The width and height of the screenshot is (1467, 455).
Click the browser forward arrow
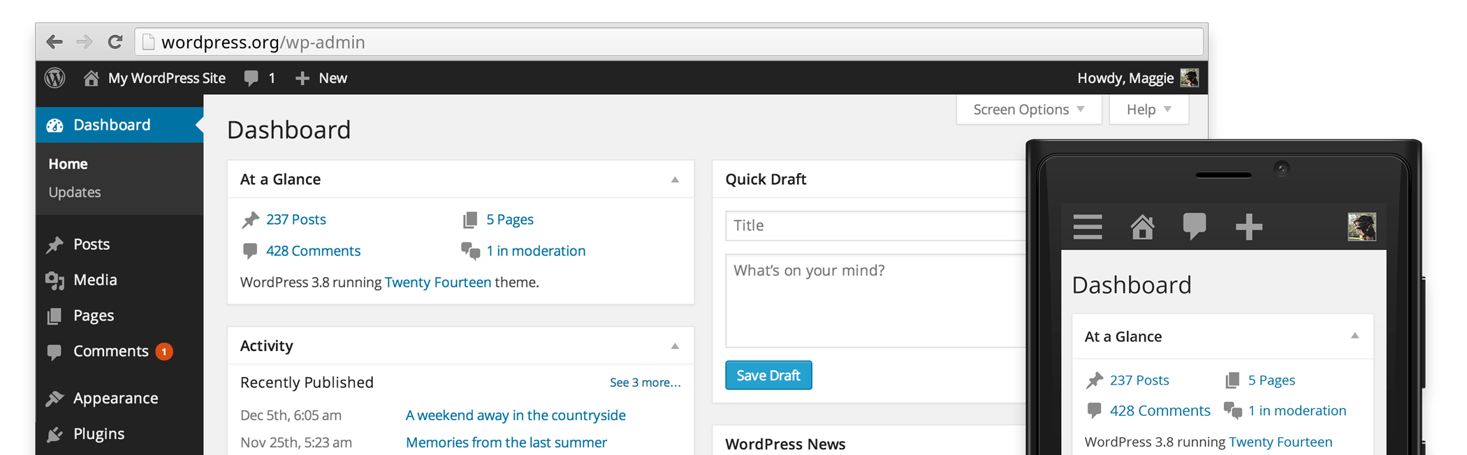tap(85, 42)
